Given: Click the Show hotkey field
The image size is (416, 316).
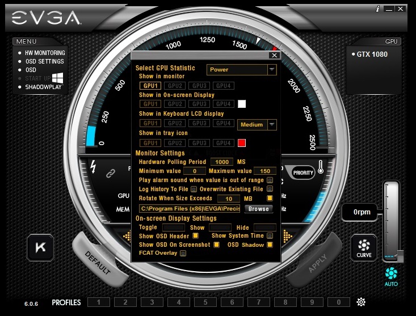Looking at the screenshot, I should click(x=220, y=227).
